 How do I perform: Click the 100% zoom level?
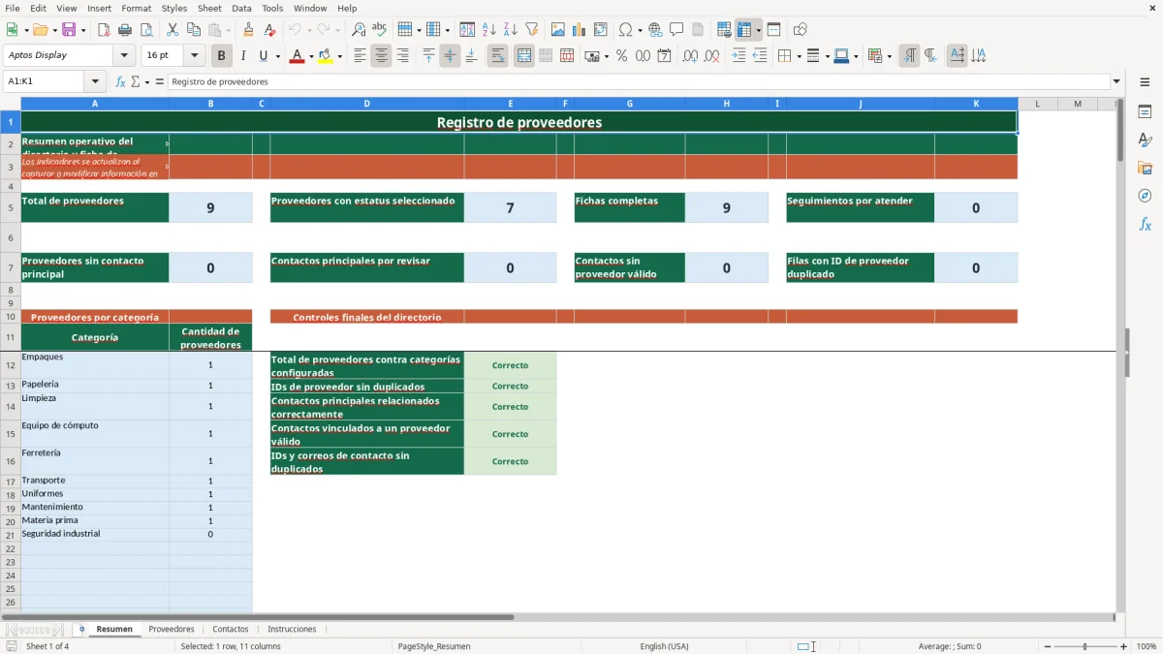tap(1146, 646)
